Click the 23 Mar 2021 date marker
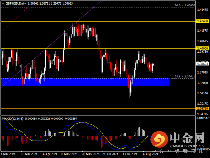The height and width of the screenshot is (158, 210). pos(29,154)
